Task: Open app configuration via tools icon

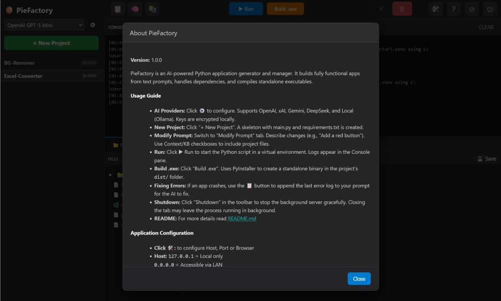Action: point(436,9)
